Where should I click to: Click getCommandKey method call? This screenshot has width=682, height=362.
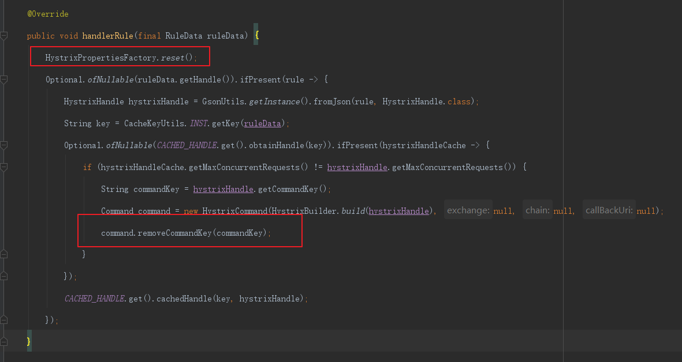[x=288, y=189]
